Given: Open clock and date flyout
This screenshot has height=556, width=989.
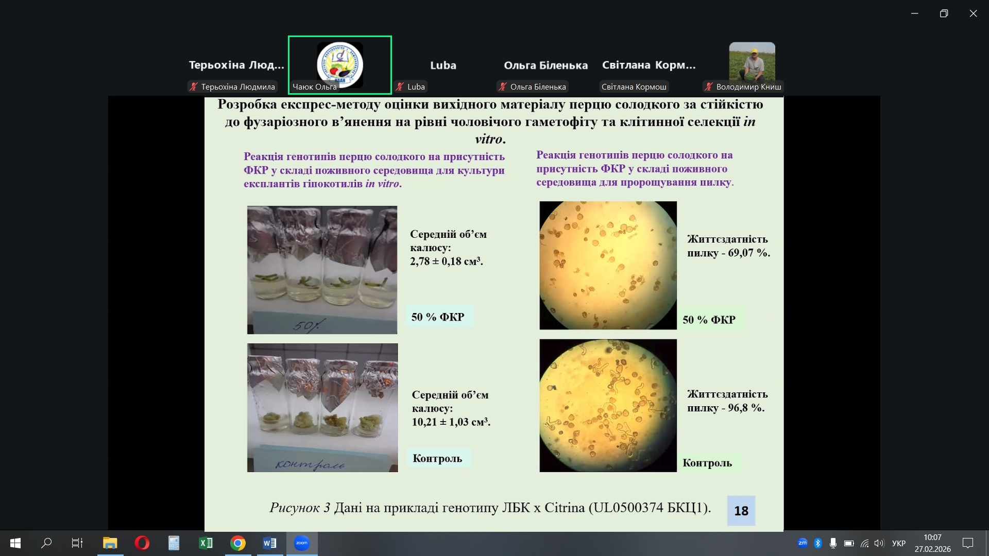Looking at the screenshot, I should pos(932,543).
